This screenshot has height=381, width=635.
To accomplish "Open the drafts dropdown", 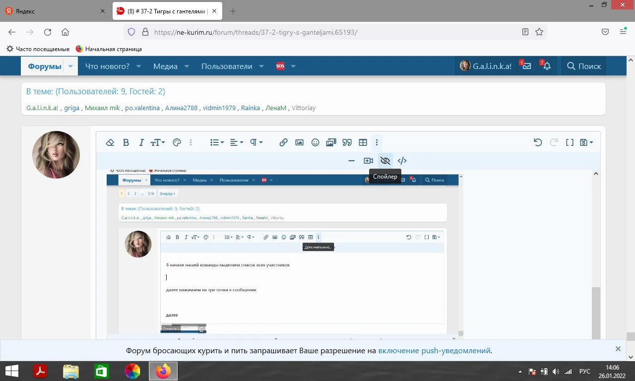I will coord(586,142).
